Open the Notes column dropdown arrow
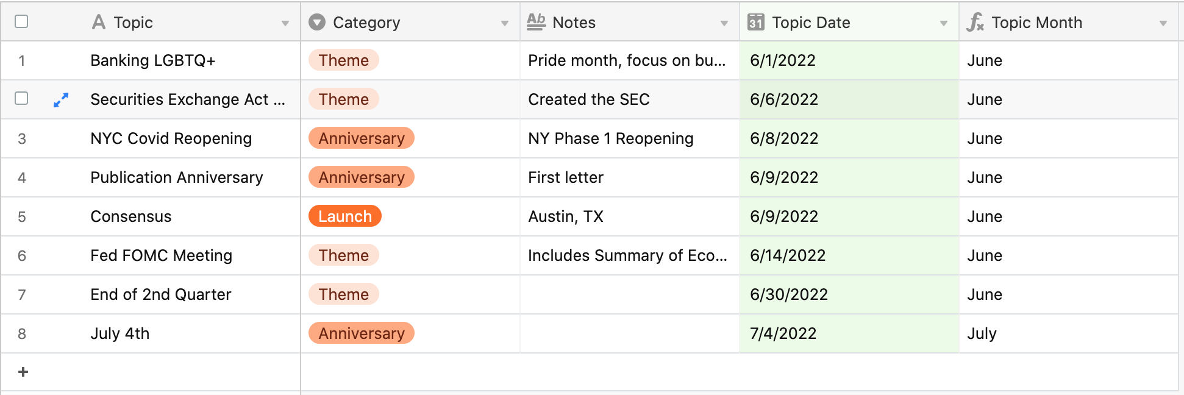The width and height of the screenshot is (1184, 395). click(724, 24)
